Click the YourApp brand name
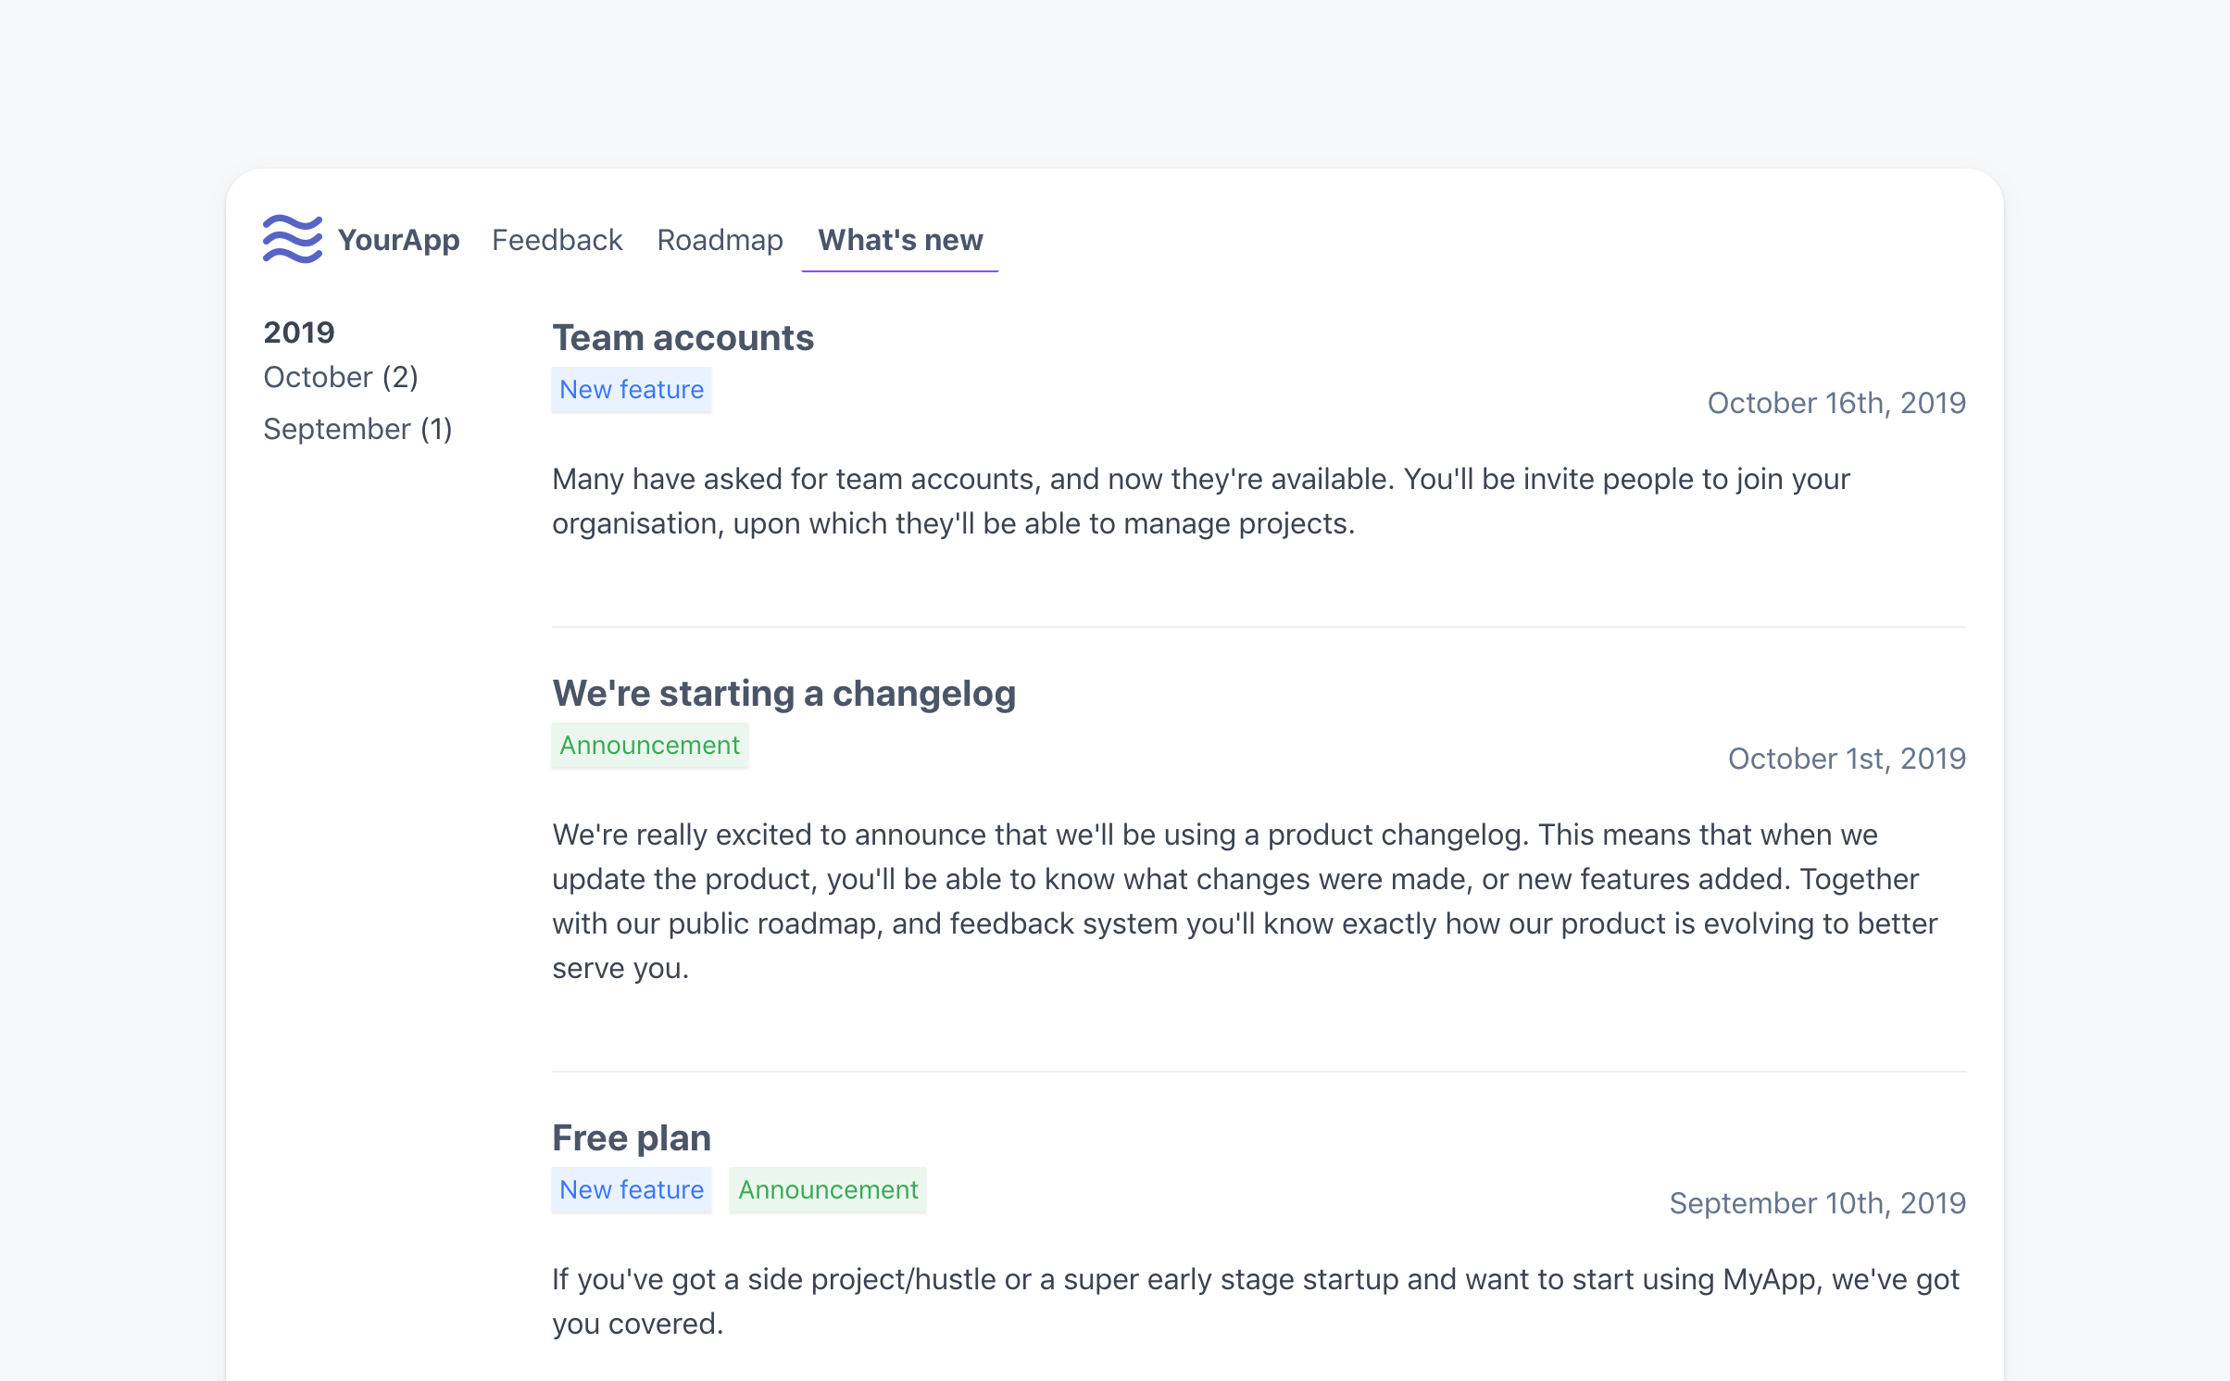Image resolution: width=2230 pixels, height=1381 pixels. click(398, 240)
